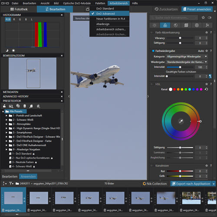Select the Light corrections palette sun icon
Screen dimensions: 217x217
[155, 25]
